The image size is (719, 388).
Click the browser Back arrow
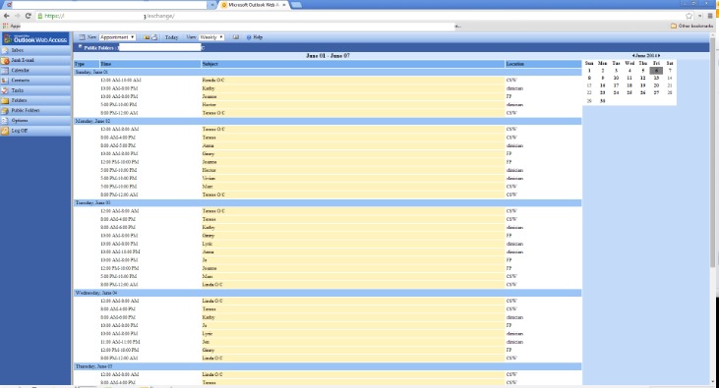[7, 16]
